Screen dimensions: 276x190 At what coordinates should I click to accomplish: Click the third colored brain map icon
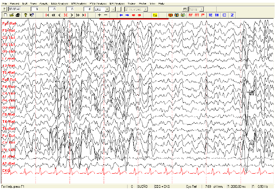coord(183,15)
